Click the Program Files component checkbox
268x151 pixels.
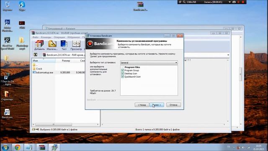(123, 67)
